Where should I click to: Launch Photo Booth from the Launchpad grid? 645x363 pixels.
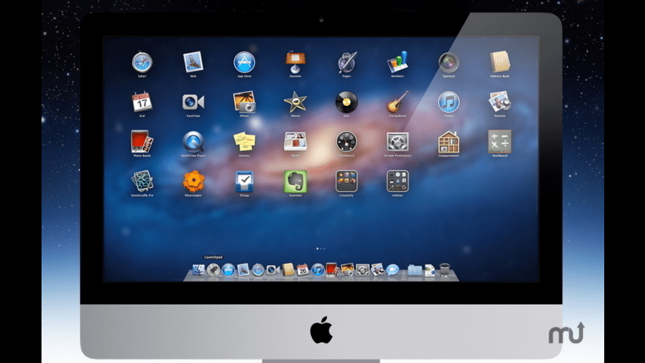tap(142, 141)
